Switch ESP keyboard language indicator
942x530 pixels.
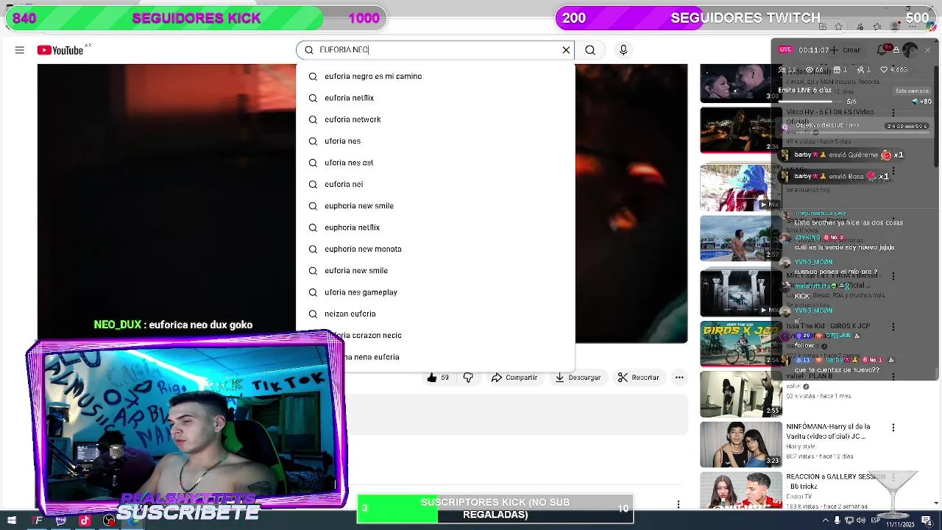(x=876, y=520)
